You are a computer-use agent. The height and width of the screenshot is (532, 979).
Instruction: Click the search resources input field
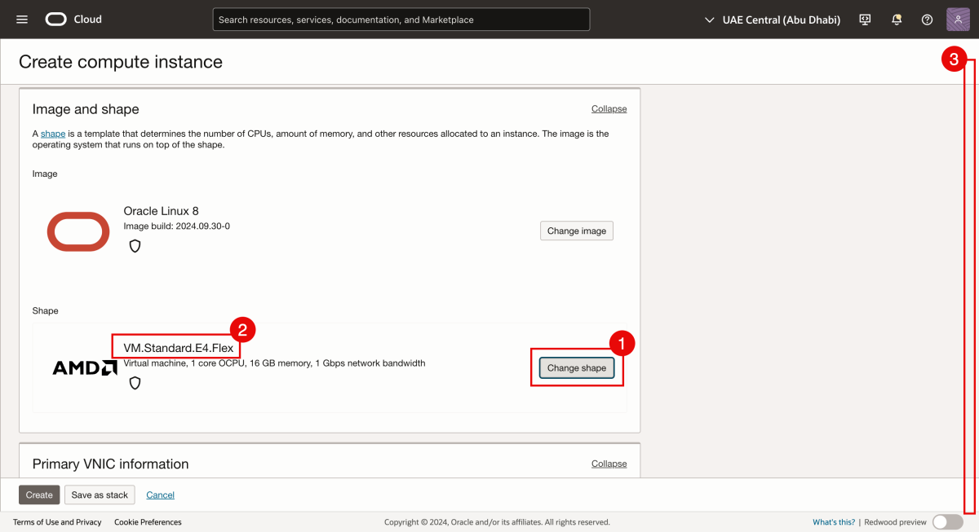coord(401,19)
